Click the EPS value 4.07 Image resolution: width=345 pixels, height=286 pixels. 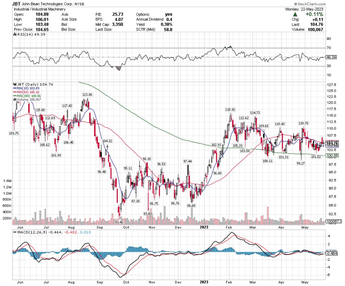tap(119, 19)
